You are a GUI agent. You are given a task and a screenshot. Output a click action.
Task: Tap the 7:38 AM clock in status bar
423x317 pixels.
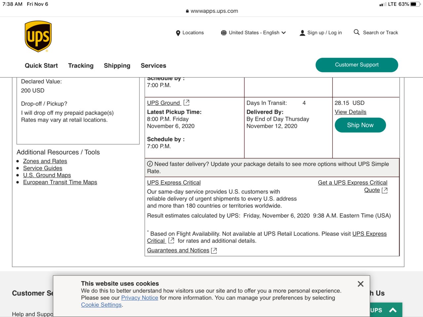(13, 4)
